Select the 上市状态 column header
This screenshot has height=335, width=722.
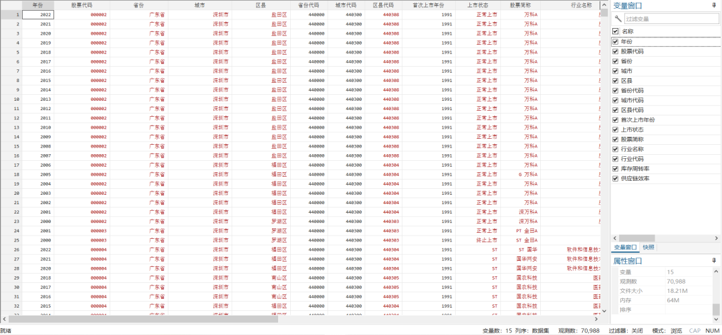point(478,5)
